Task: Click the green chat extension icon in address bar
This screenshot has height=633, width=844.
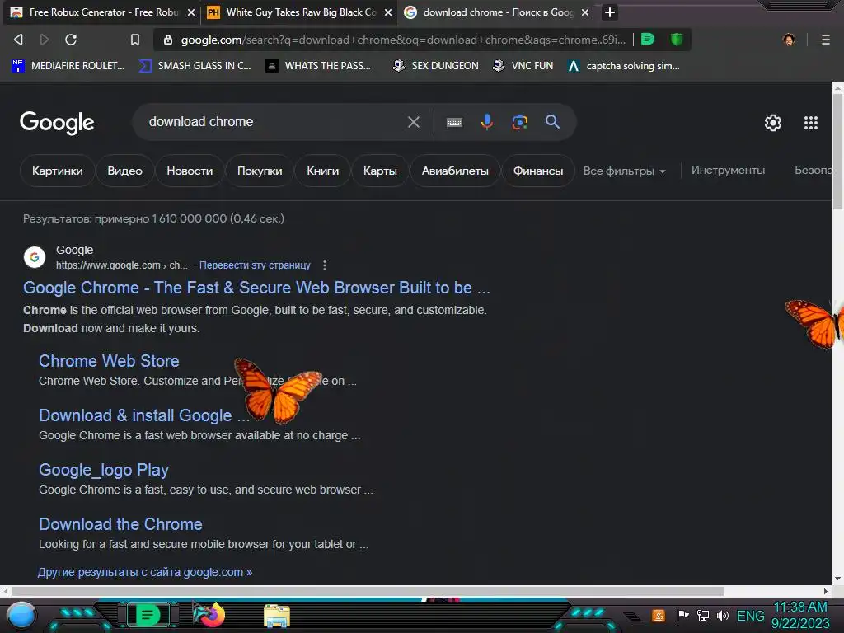Action: coord(648,40)
